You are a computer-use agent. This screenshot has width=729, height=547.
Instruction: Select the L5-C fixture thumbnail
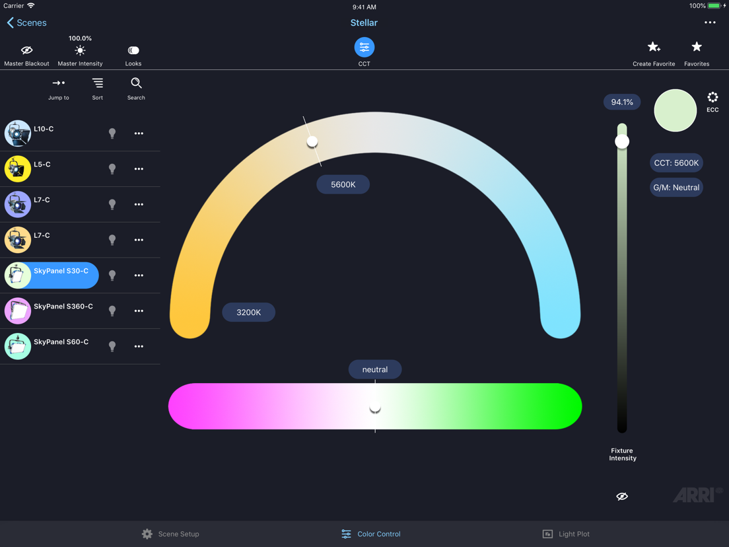click(18, 169)
